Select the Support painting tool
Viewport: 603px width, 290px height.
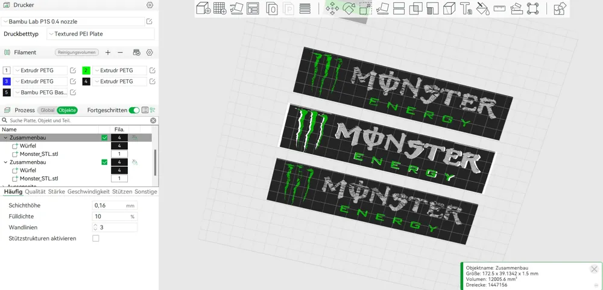click(432, 8)
